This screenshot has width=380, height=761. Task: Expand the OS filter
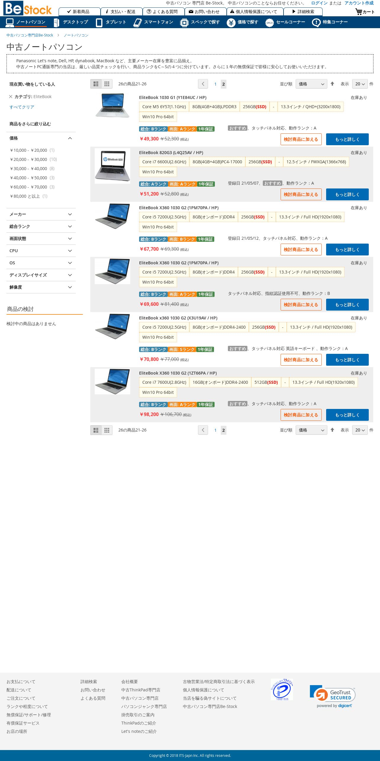pyautogui.click(x=41, y=263)
